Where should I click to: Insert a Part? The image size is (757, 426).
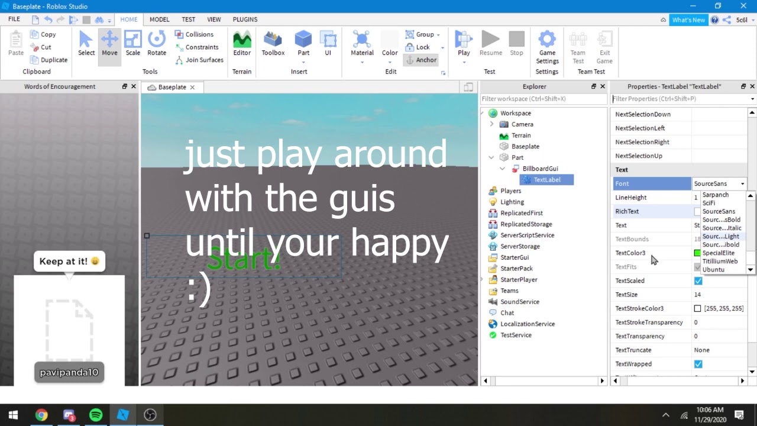pyautogui.click(x=303, y=44)
